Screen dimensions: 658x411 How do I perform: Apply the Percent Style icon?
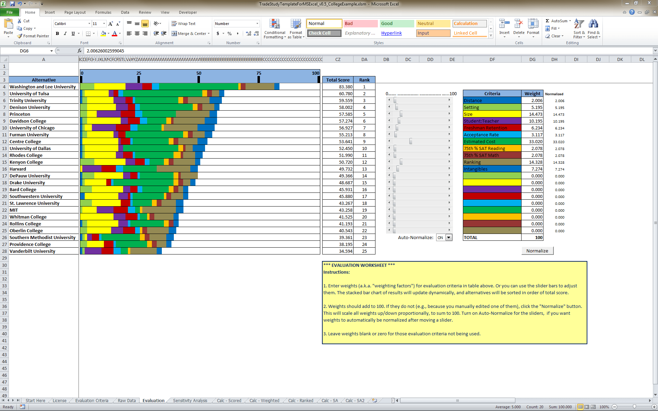229,34
